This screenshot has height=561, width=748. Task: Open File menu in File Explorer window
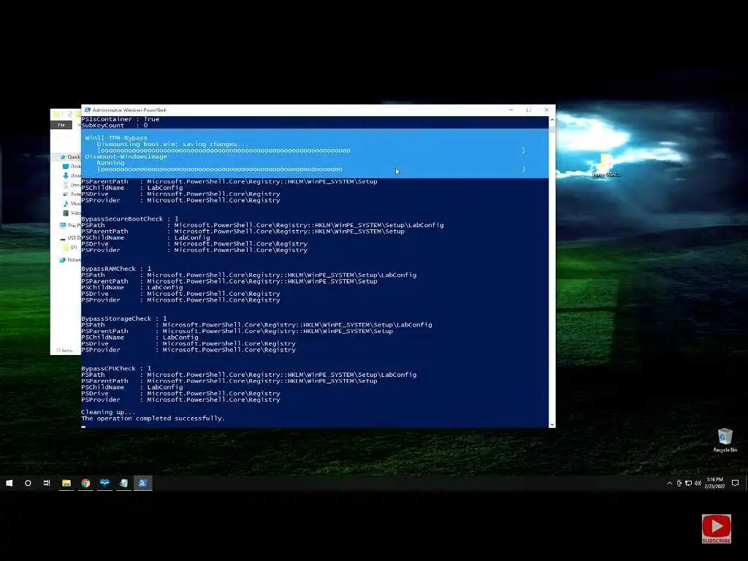coord(61,125)
